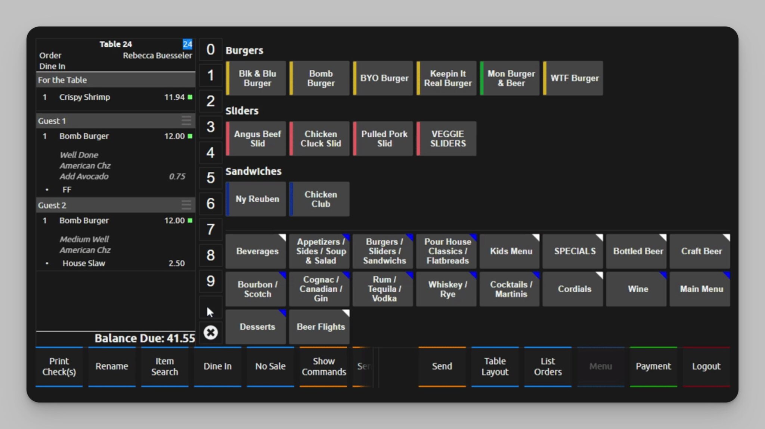Select the Add Avocado modifier line
The height and width of the screenshot is (429, 765).
point(84,176)
